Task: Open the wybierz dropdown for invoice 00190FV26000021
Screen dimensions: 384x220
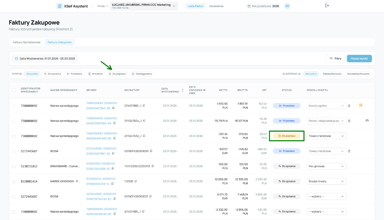Action: 326,197
